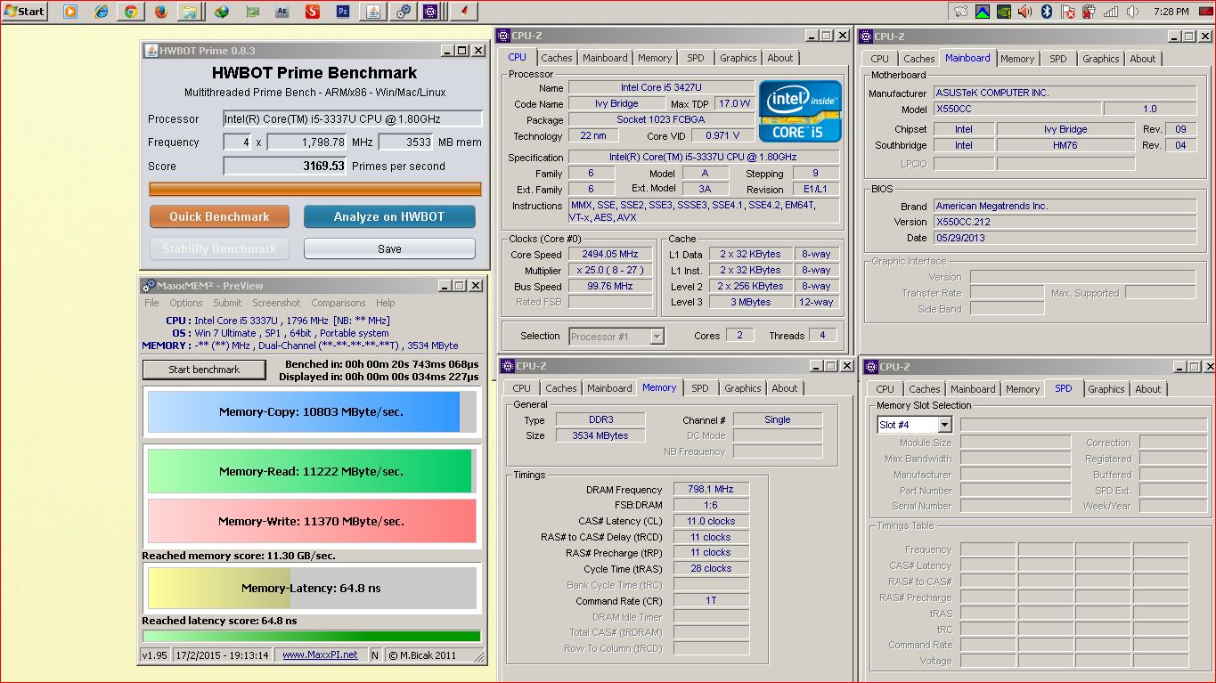Click the Memory-Copy 10803 MByte/sec bar
This screenshot has width=1216, height=683.
pos(312,411)
